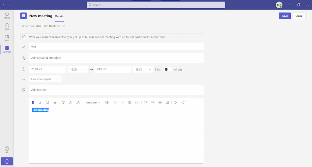Viewport: 312px width, 167px height.
Task: Go to Calendar in the sidebar
Action: (x=7, y=49)
